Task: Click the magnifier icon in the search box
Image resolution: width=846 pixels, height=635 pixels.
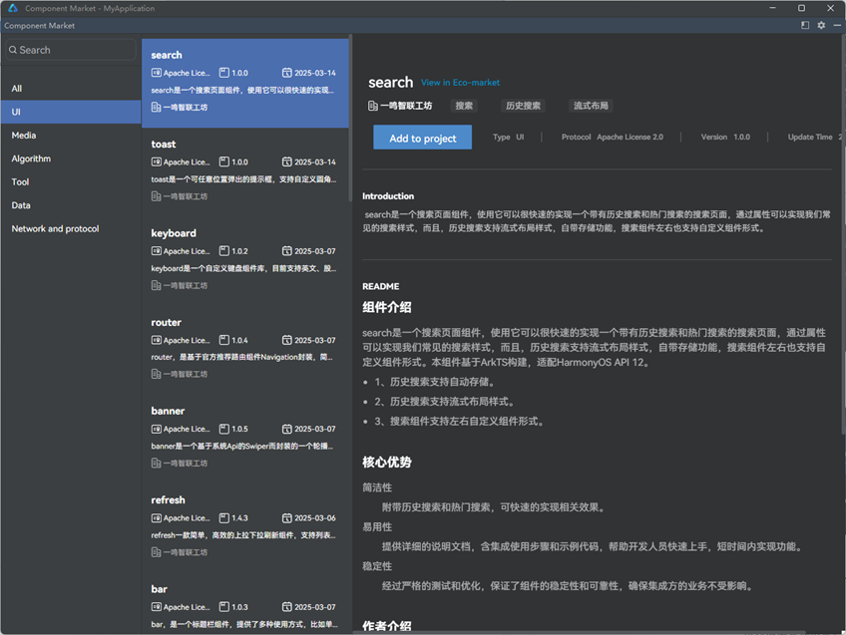Action: (x=13, y=50)
